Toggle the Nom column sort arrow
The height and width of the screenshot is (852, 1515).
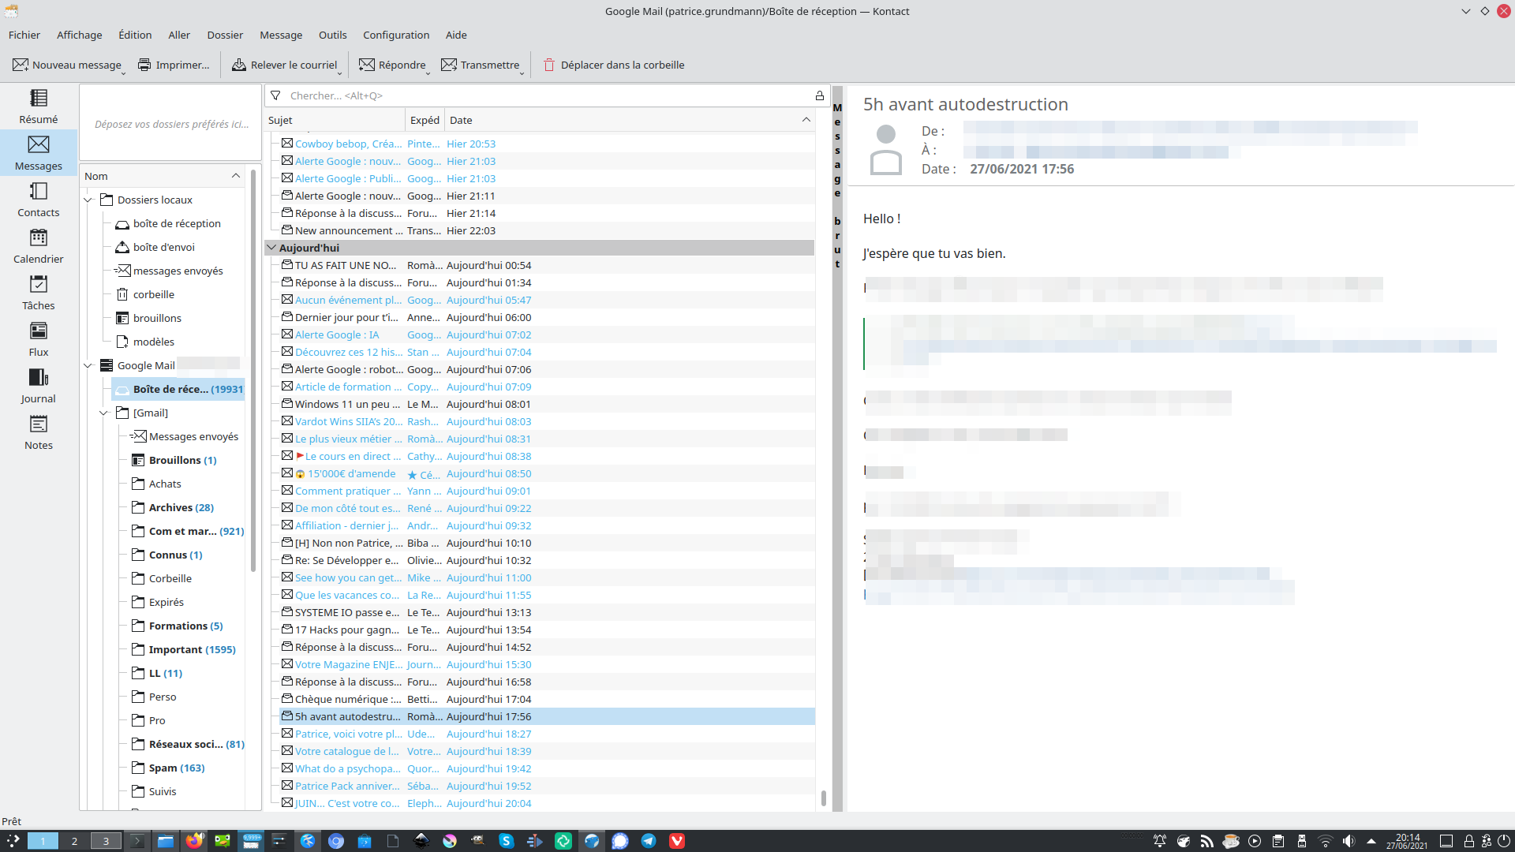coord(235,176)
